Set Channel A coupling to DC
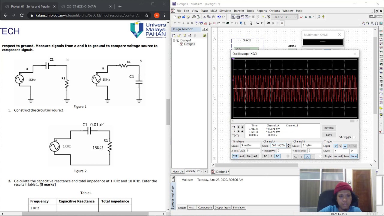The image size is (384, 216). [x=277, y=156]
